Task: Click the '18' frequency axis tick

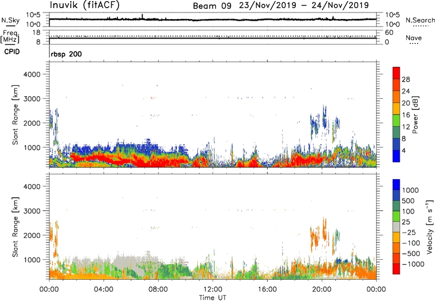Action: pos(36,33)
